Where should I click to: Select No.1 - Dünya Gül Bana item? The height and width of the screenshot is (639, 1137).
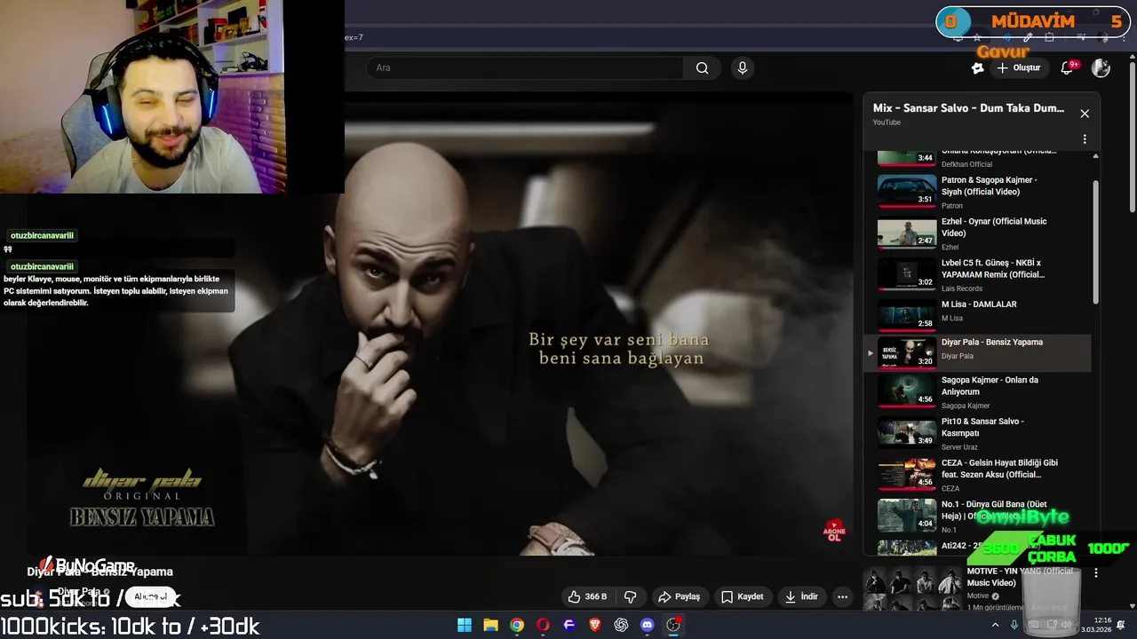pos(977,516)
